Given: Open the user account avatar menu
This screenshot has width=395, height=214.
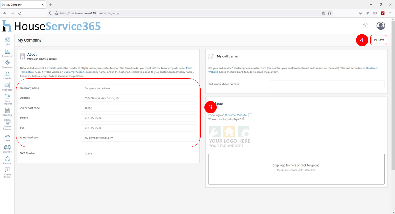Looking at the screenshot, I should point(381,26).
